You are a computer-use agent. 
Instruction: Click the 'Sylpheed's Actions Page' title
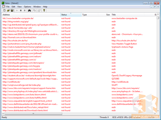coord(122,47)
